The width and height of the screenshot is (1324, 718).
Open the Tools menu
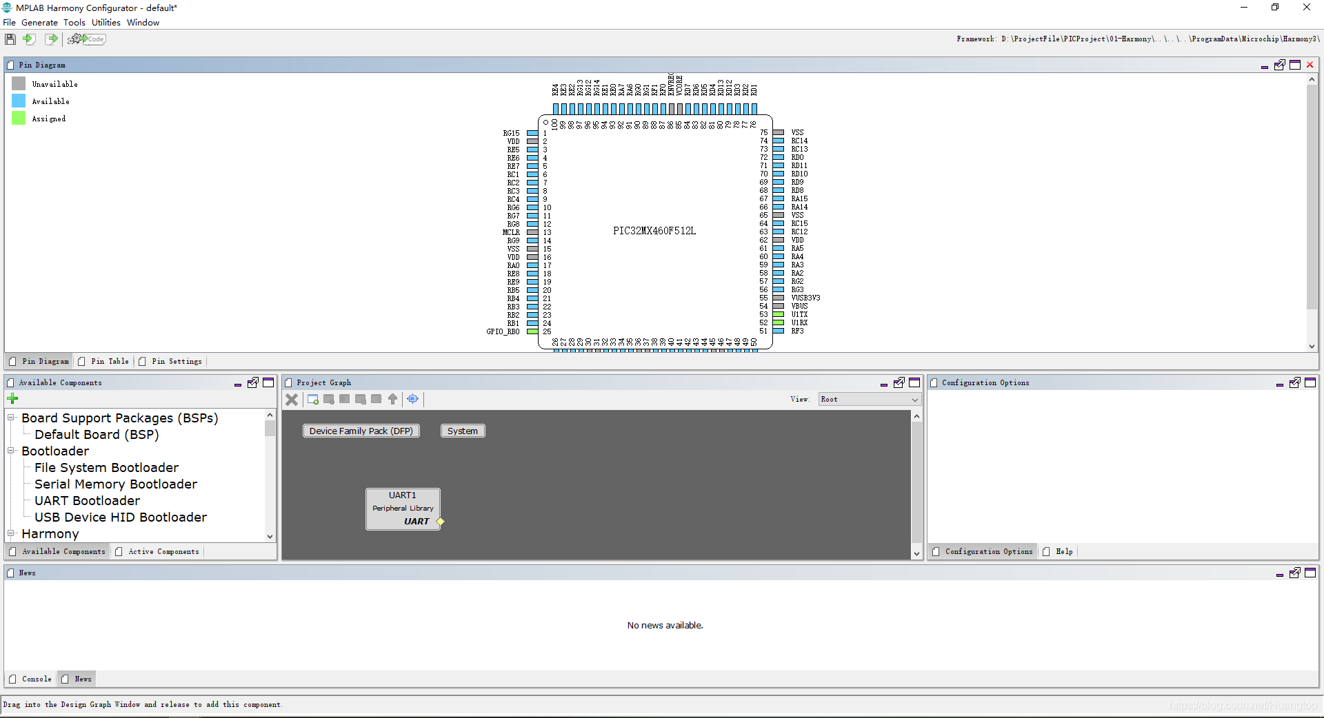[x=74, y=22]
